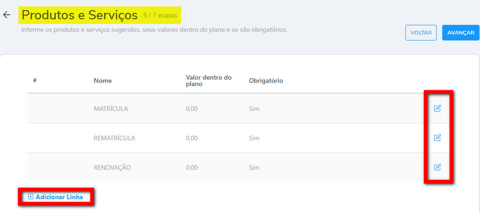Click the 5 / 7 etapas step indicator

pyautogui.click(x=160, y=15)
